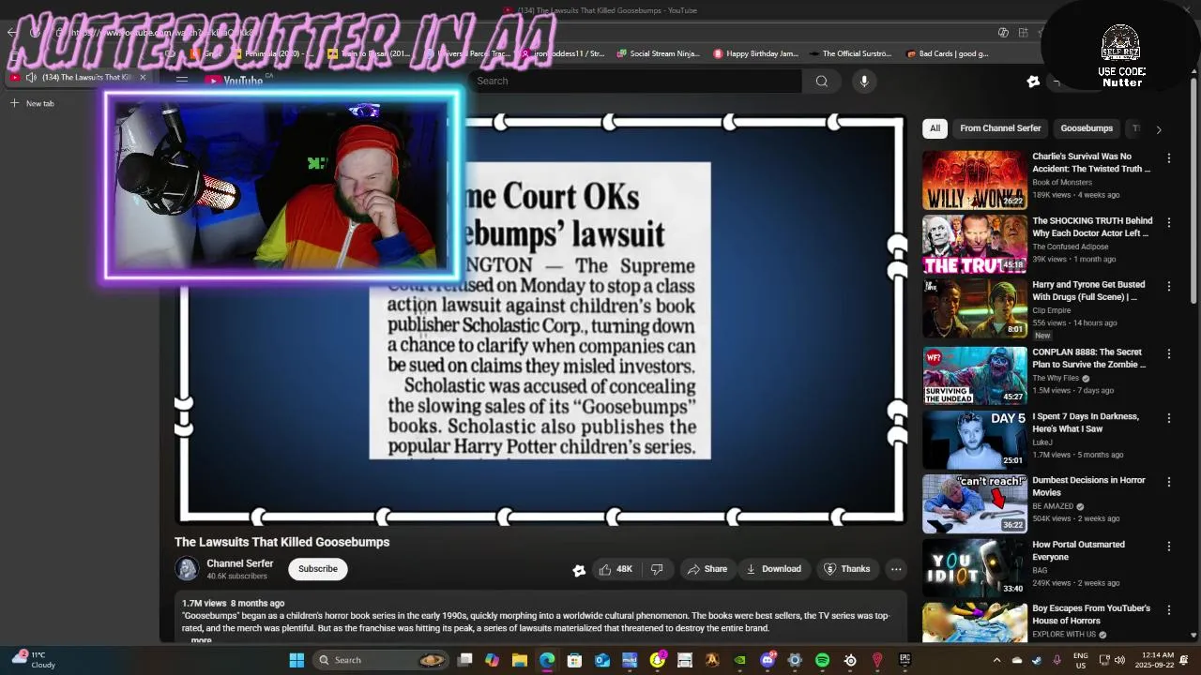Open the red map-pin app on taskbar
This screenshot has height=675, width=1201.
coord(877,660)
